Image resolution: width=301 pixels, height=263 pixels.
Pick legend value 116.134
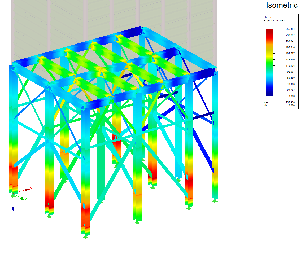[290, 66]
